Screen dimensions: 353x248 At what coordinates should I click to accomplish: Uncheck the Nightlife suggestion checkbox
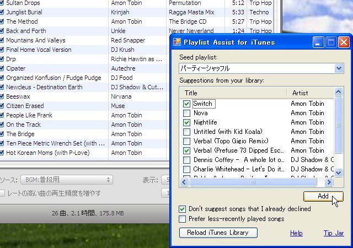click(x=186, y=122)
